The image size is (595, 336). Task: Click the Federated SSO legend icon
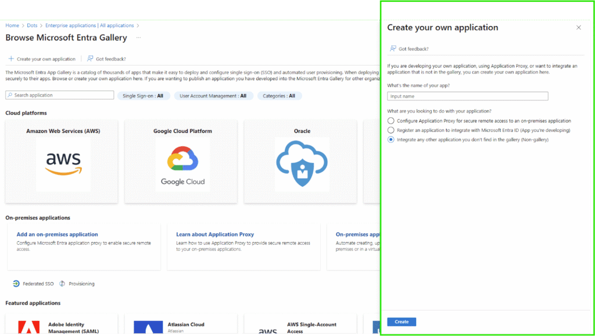(x=16, y=284)
